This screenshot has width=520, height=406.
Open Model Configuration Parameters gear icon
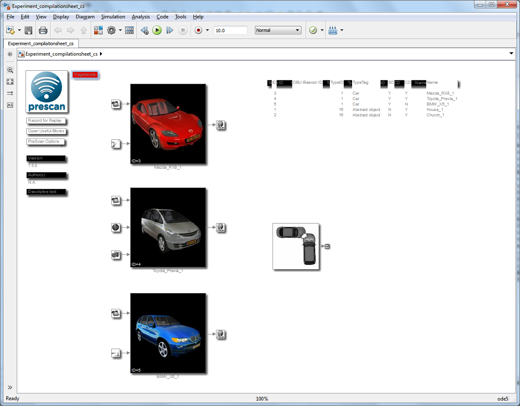click(x=111, y=30)
